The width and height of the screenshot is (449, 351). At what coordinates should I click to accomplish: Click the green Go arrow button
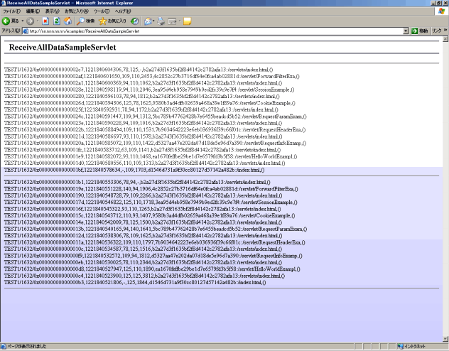click(x=414, y=31)
